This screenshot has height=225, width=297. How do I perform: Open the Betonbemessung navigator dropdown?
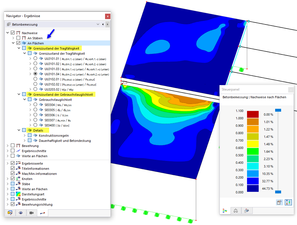[x=98, y=24]
